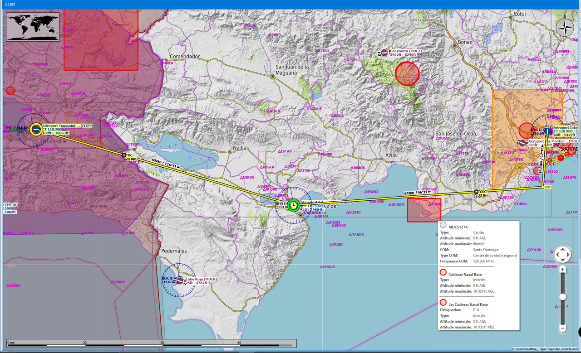Click the 'Cabo Rojo (MDCR)' airport label
This screenshot has width=581, height=353.
201,279
